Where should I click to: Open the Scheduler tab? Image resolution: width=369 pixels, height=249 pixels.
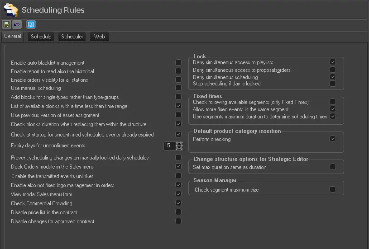click(72, 37)
